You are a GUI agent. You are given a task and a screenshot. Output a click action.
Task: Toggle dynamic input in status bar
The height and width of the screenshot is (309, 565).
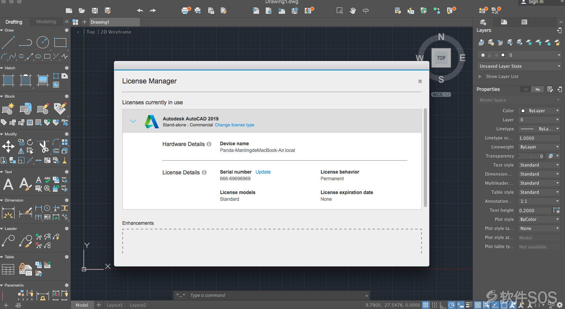point(461,305)
